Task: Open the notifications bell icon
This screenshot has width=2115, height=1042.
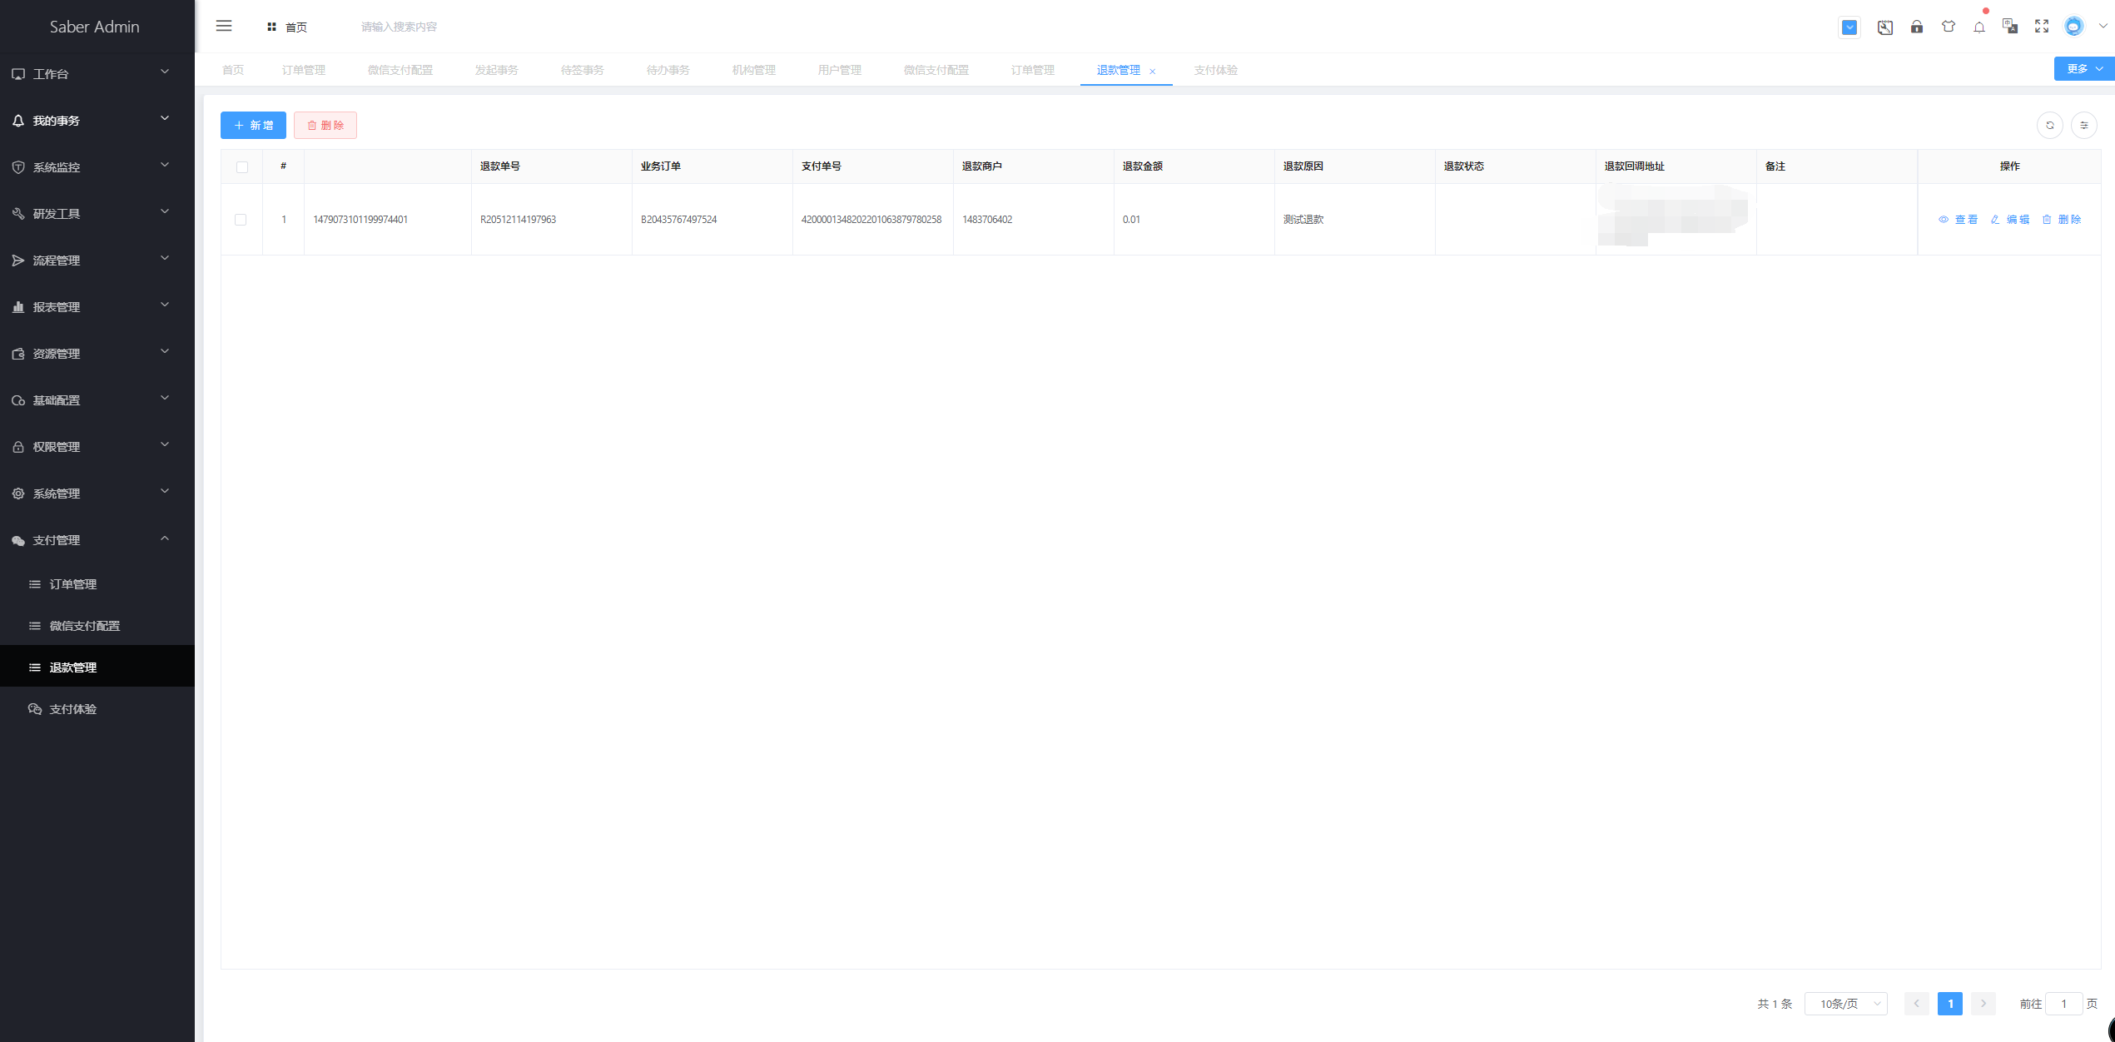Action: click(x=1979, y=27)
